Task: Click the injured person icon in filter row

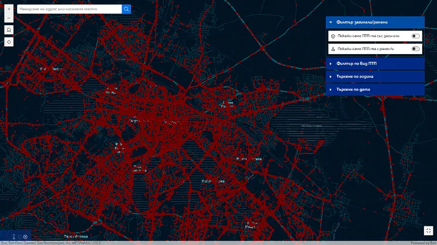Action: (333, 49)
